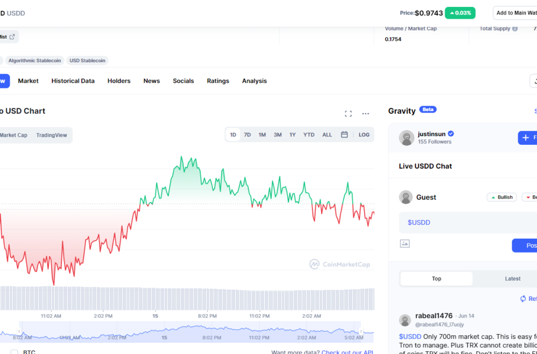Screen dimensions: 537x354
Task: Show Latest posts in Gravity
Action: [x=513, y=279]
